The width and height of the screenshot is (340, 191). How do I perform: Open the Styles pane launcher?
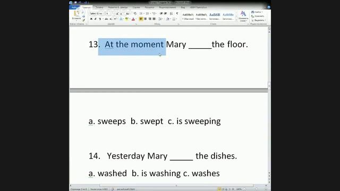[x=248, y=24]
